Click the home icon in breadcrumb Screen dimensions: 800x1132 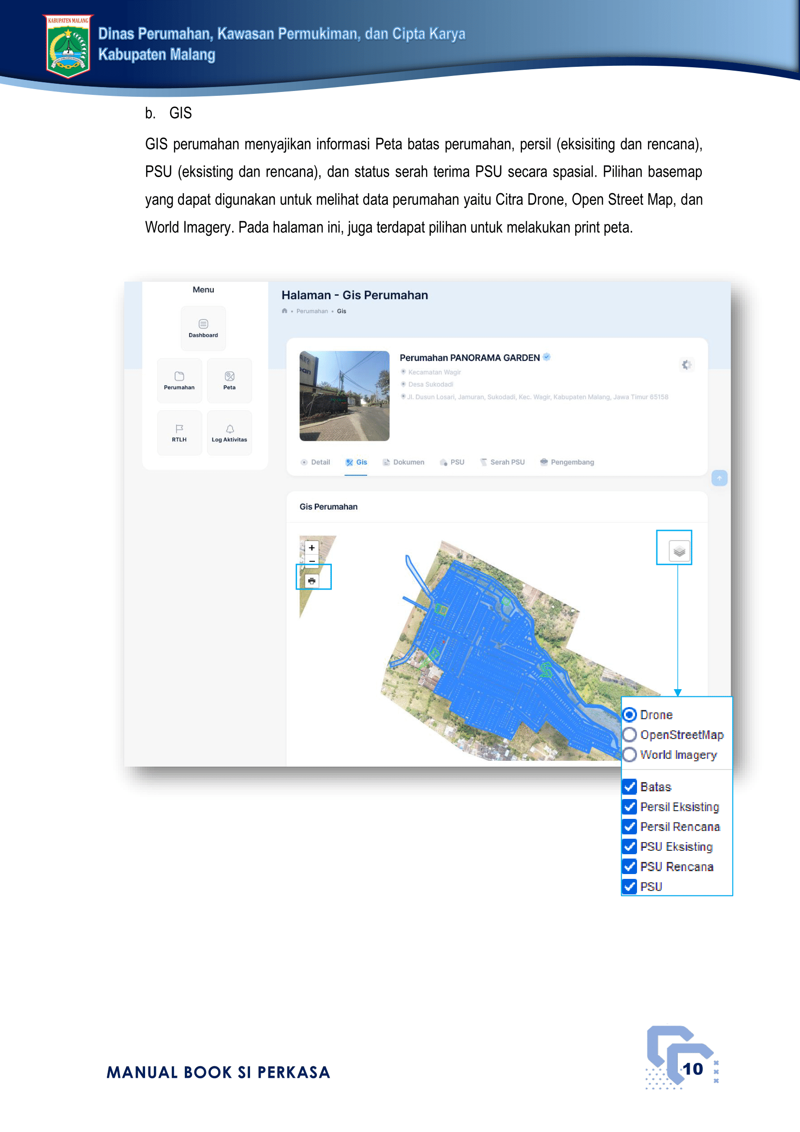click(285, 311)
